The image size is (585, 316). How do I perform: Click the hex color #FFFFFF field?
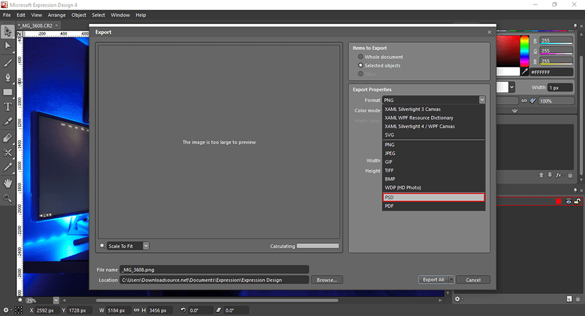(551, 72)
